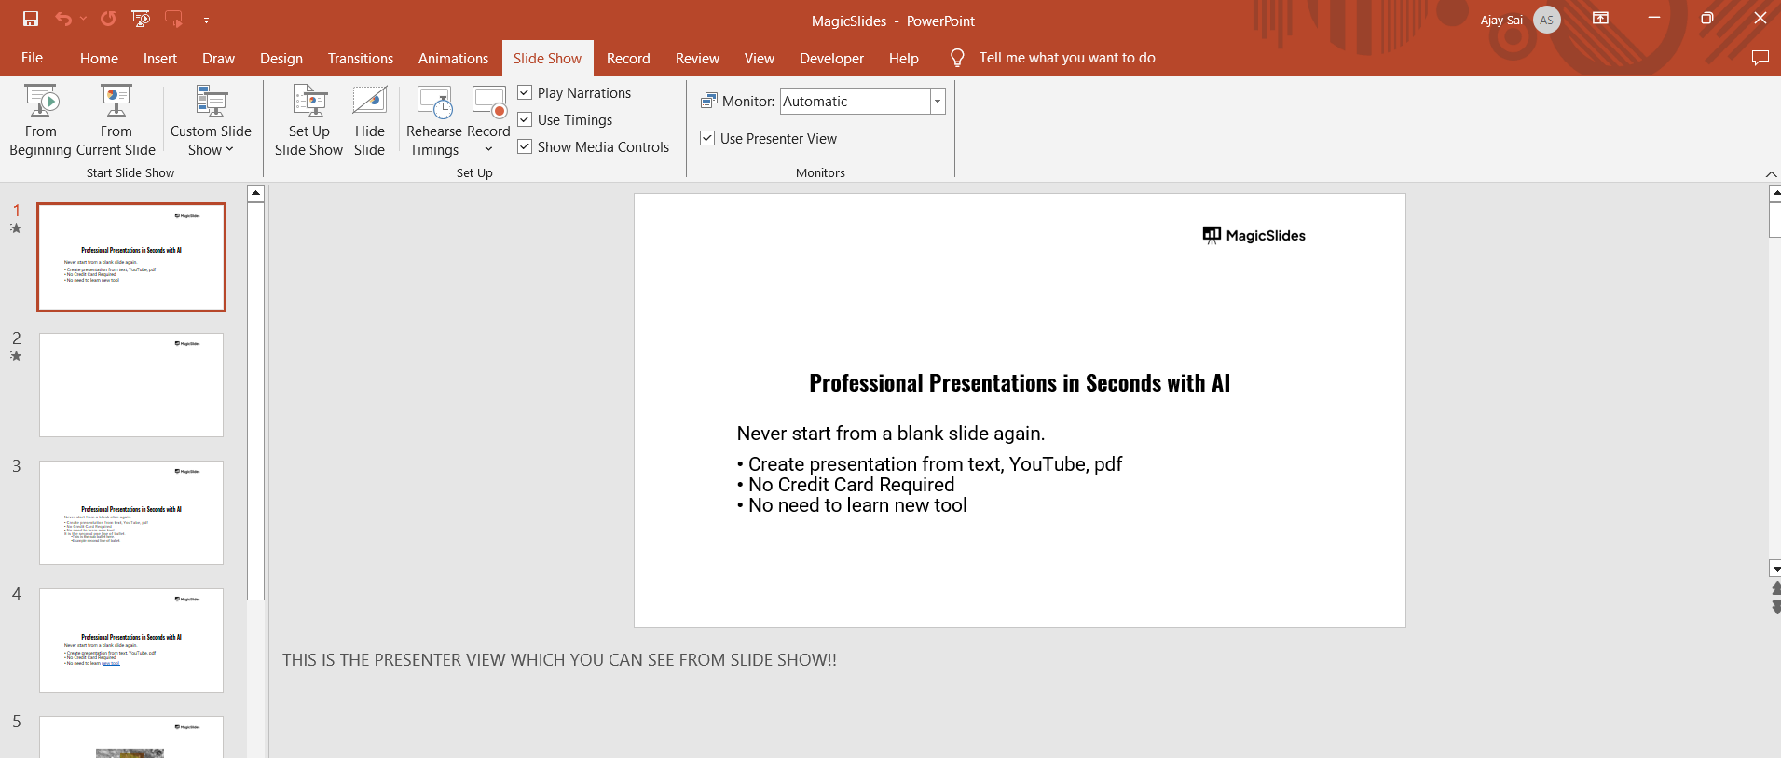Image resolution: width=1781 pixels, height=758 pixels.
Task: Open the Help tab
Action: tap(904, 58)
